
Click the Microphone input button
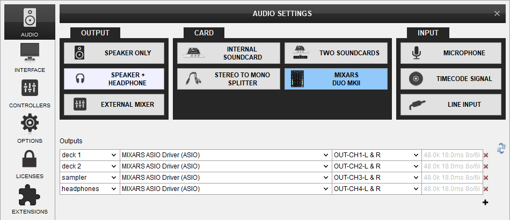449,53
